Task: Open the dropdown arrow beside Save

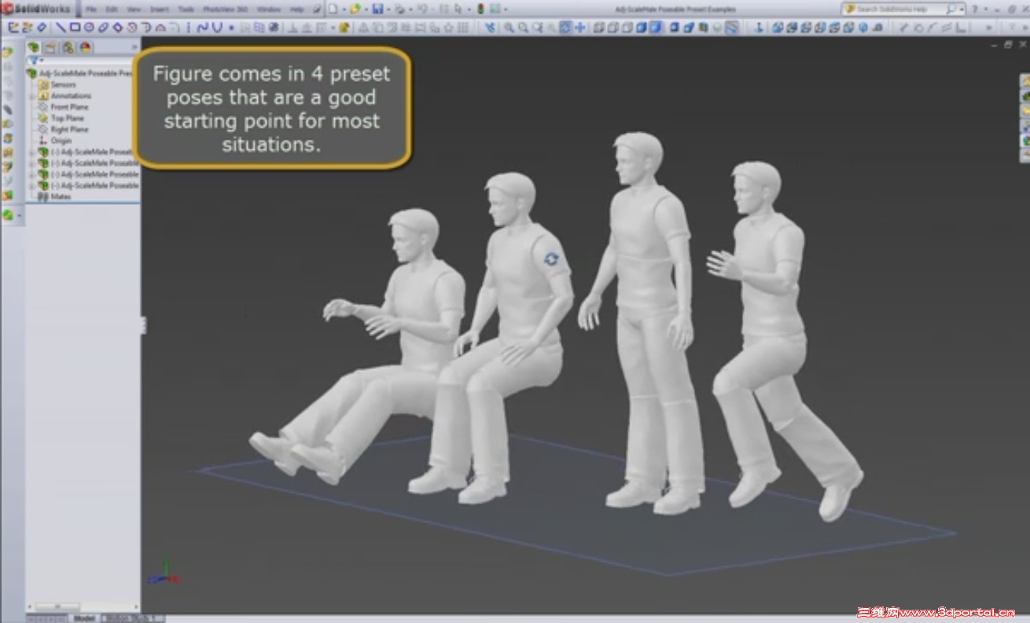Action: (388, 9)
